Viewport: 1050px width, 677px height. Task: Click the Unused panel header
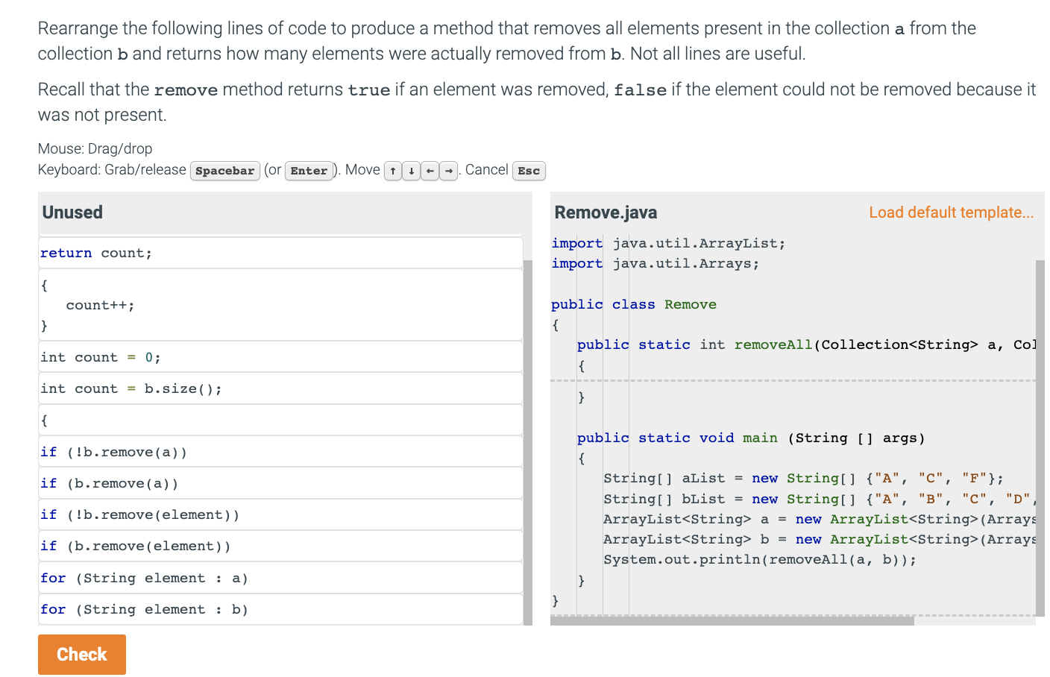[72, 212]
